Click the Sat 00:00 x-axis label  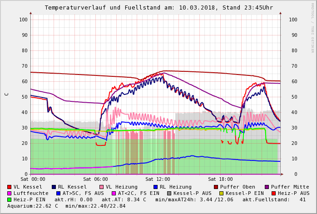(33, 179)
